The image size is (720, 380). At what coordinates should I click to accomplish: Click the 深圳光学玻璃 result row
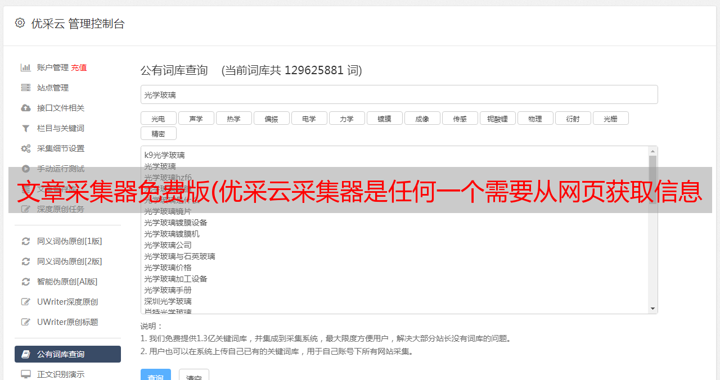coord(168,301)
